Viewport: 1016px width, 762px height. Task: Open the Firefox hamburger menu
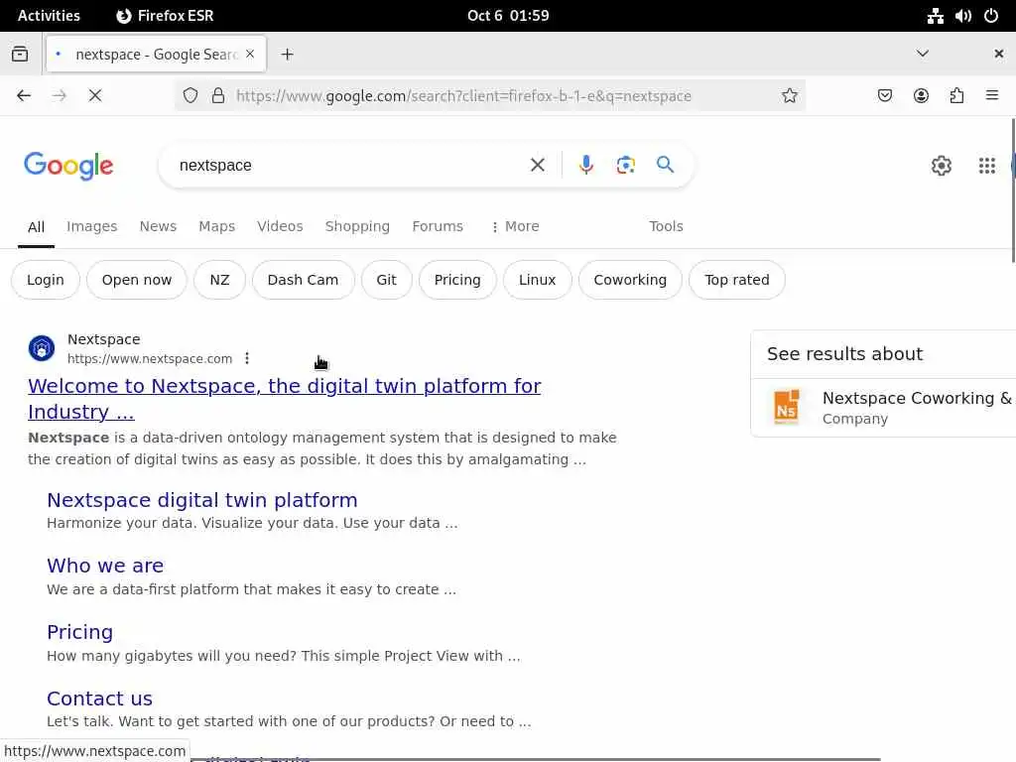(x=992, y=95)
